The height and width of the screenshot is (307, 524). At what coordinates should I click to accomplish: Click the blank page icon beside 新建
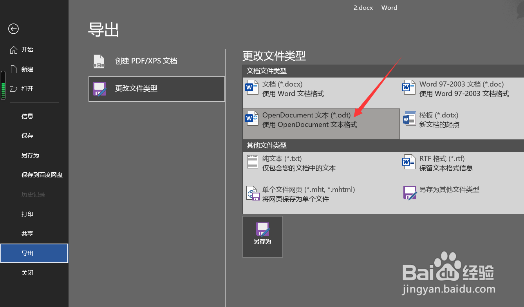pyautogui.click(x=14, y=69)
